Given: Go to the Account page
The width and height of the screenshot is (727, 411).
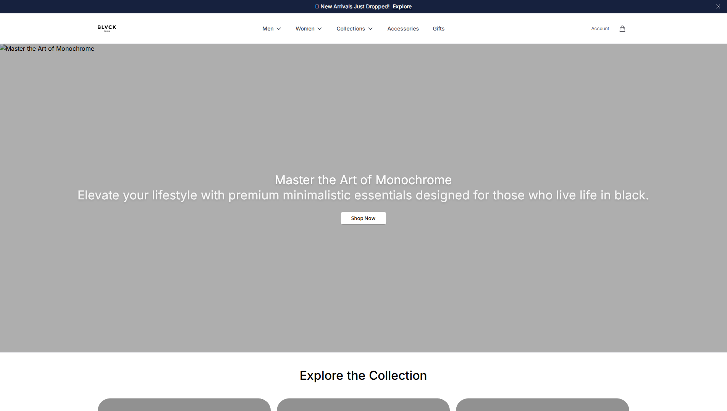Looking at the screenshot, I should pos(600,29).
